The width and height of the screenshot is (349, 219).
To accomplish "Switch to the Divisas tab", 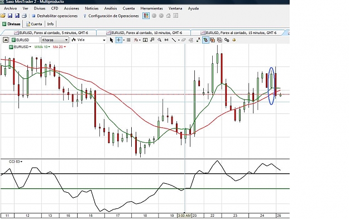I will (x=11, y=24).
